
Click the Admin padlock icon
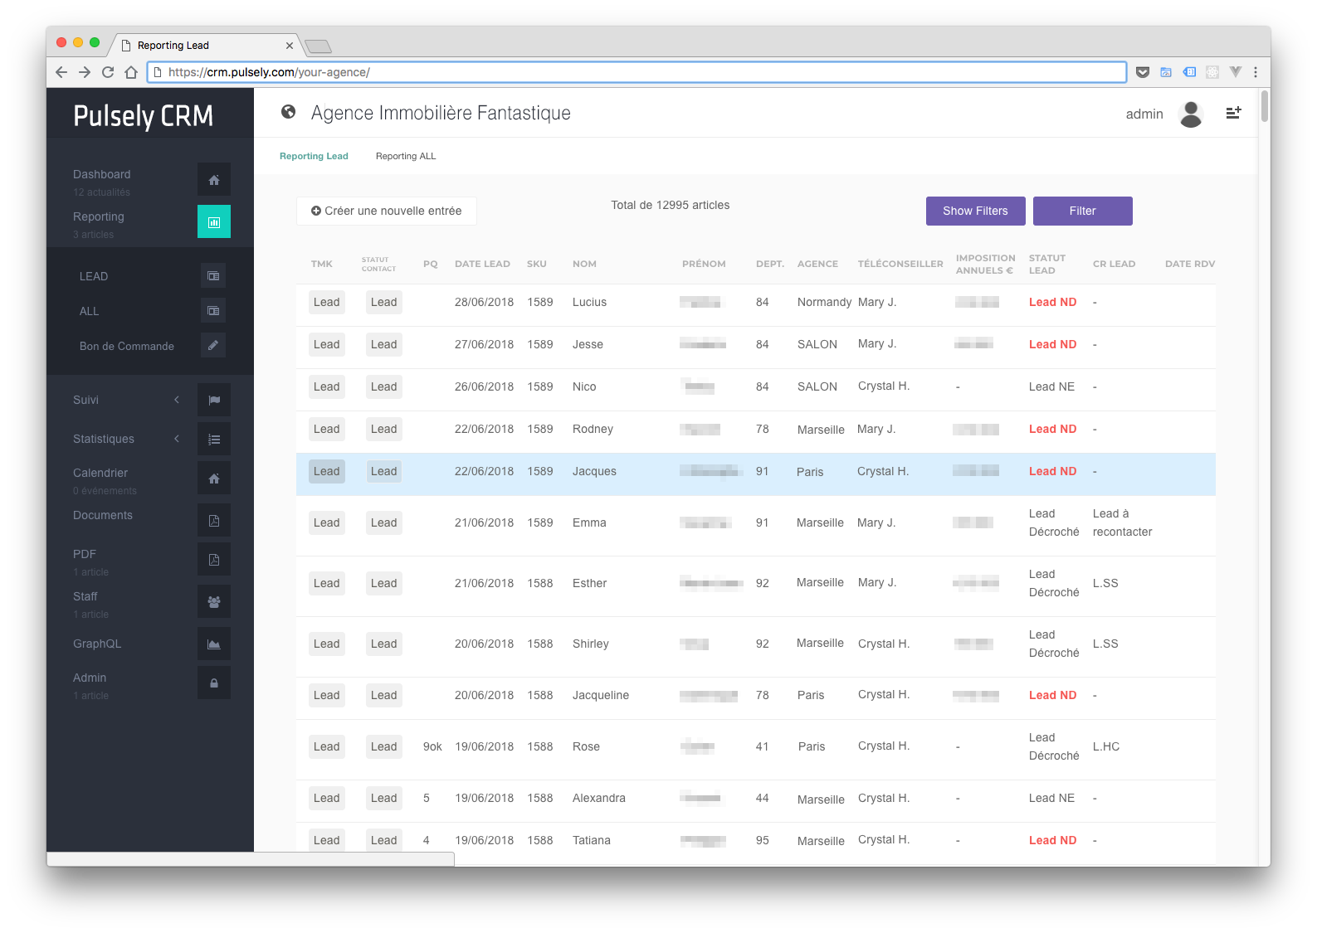click(214, 683)
